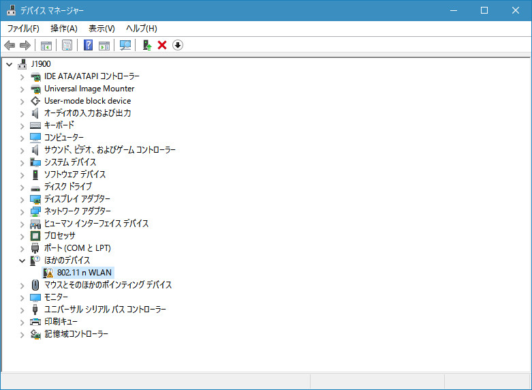Screen dimensions: 532x390
Task: Collapse the J1900 root node
Action: coord(9,64)
